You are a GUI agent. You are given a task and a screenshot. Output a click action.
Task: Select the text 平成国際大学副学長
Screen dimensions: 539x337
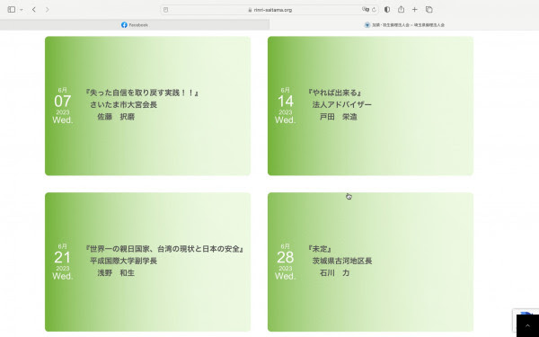[123, 261]
